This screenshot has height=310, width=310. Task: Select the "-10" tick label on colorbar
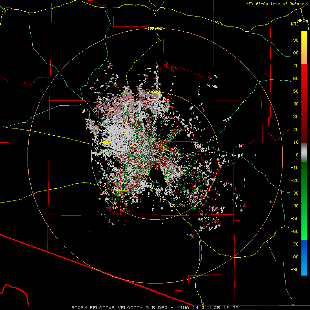tap(294, 168)
